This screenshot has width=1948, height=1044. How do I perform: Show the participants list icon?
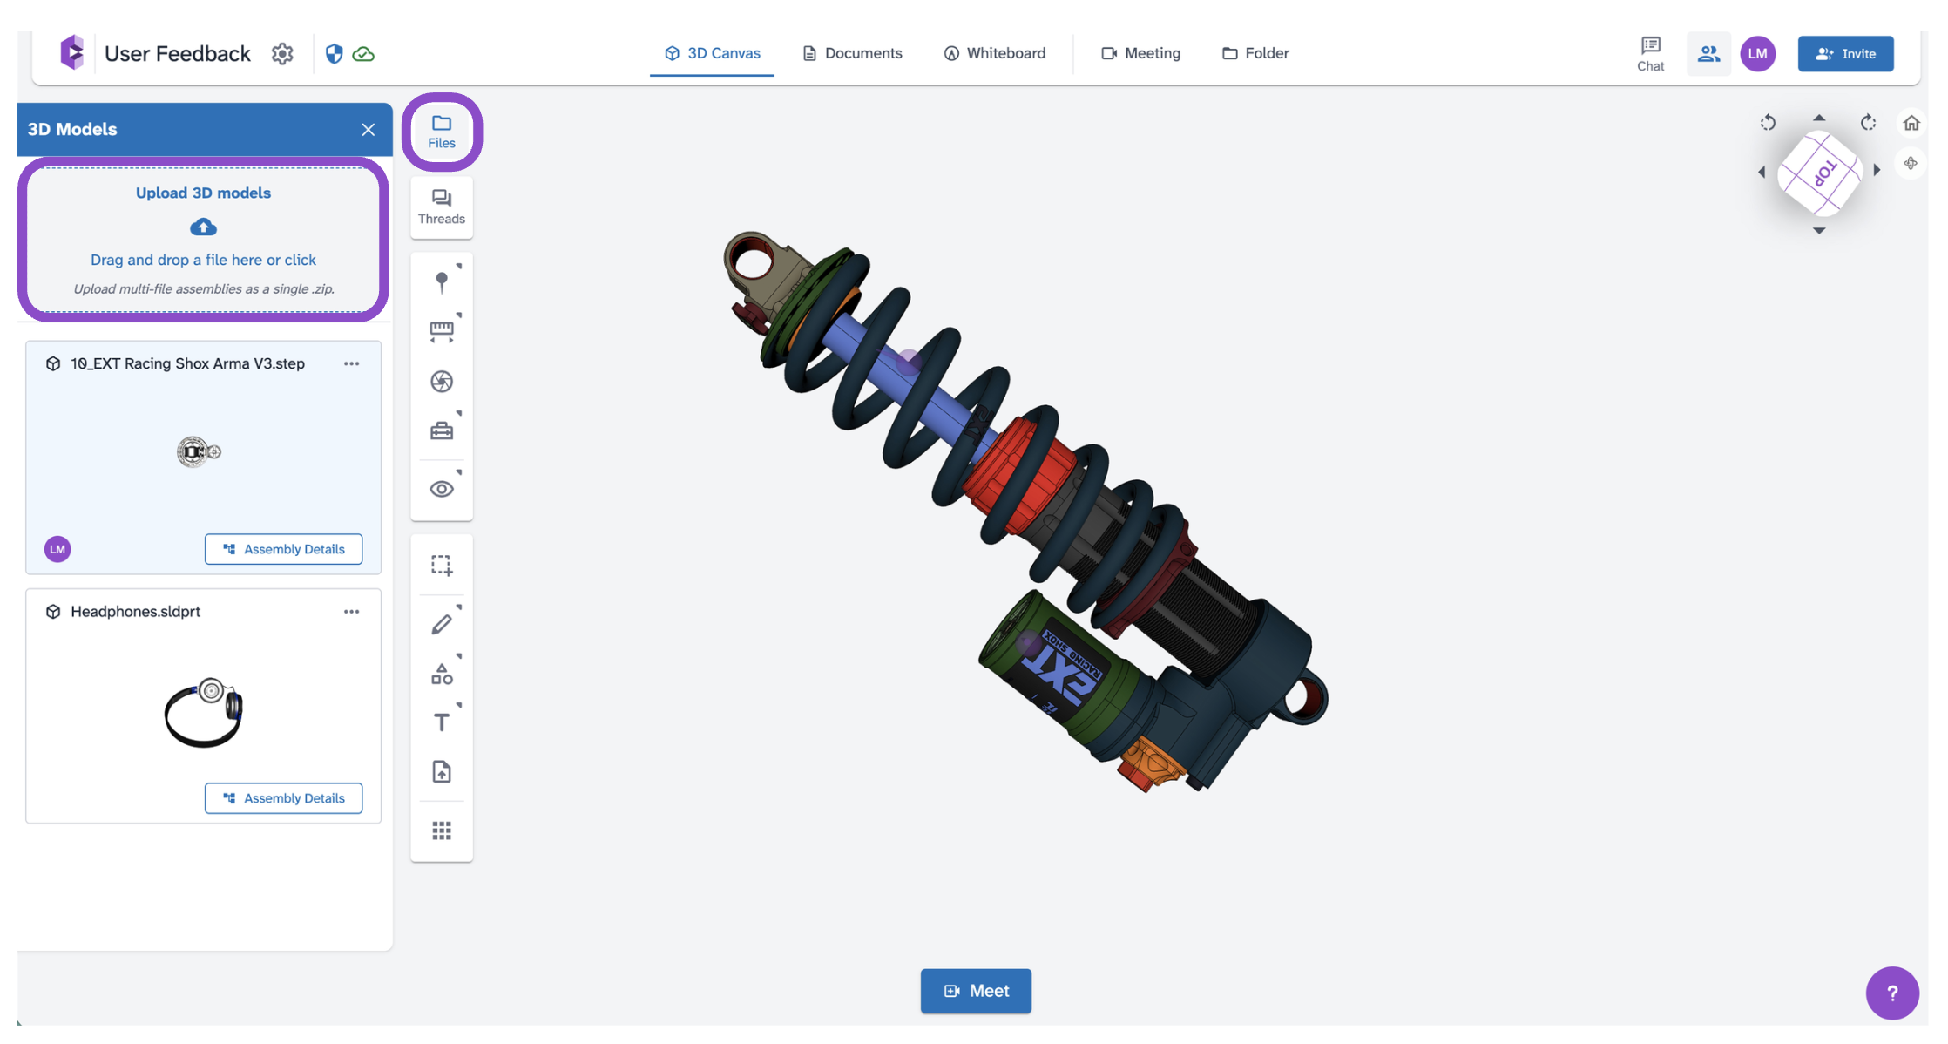point(1708,54)
